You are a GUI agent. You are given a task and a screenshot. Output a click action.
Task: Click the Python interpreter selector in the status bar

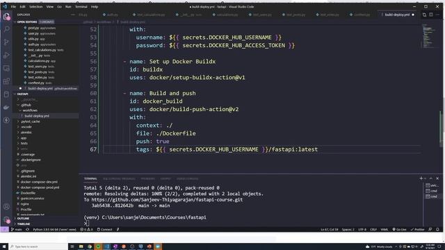[x=54, y=230]
